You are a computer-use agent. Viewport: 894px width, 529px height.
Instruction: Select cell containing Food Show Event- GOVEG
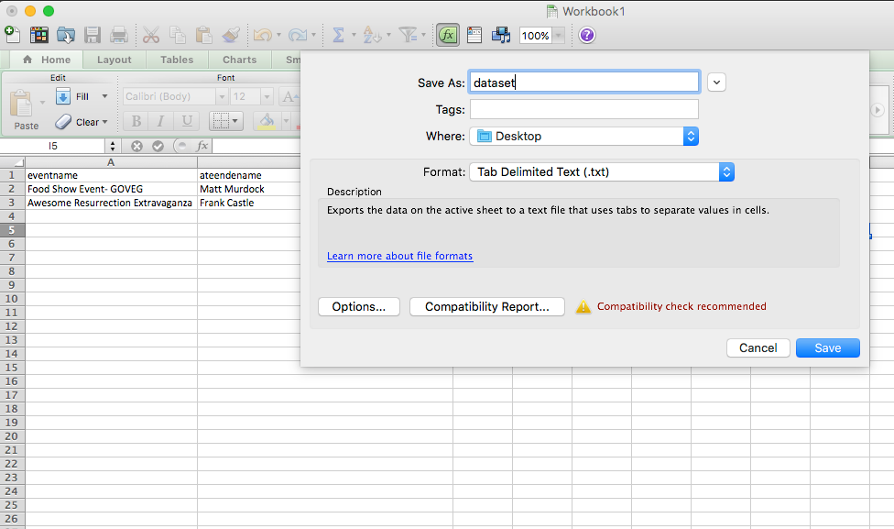[x=111, y=189]
